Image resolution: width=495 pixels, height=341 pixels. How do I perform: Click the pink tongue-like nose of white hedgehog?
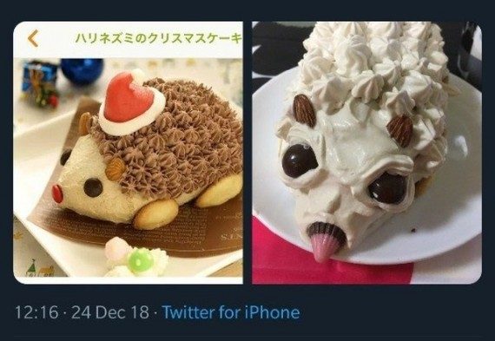324,243
